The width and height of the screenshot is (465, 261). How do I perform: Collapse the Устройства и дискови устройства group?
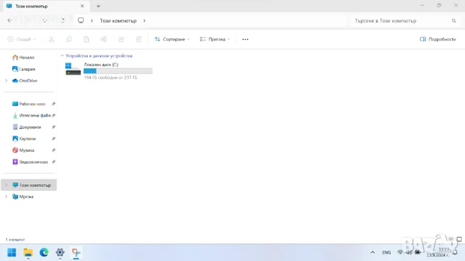point(62,56)
